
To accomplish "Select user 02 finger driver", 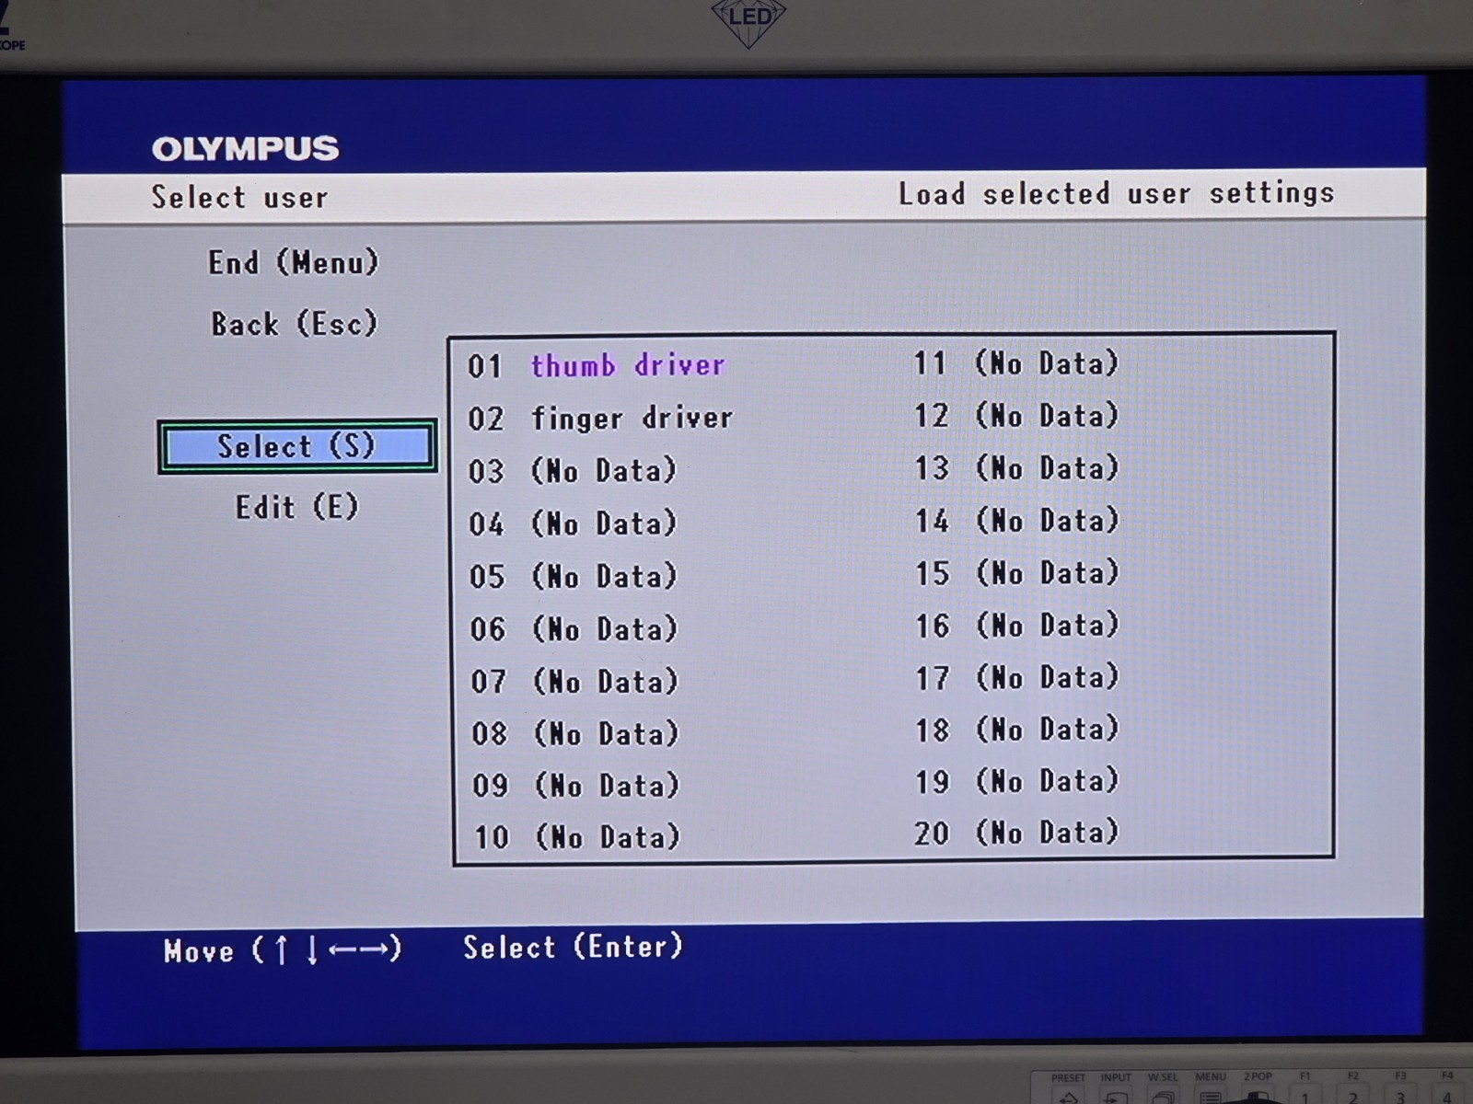I will [x=599, y=418].
